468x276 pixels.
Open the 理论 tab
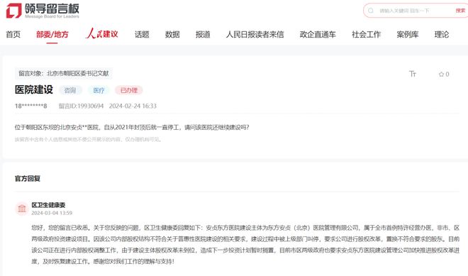[x=442, y=34]
